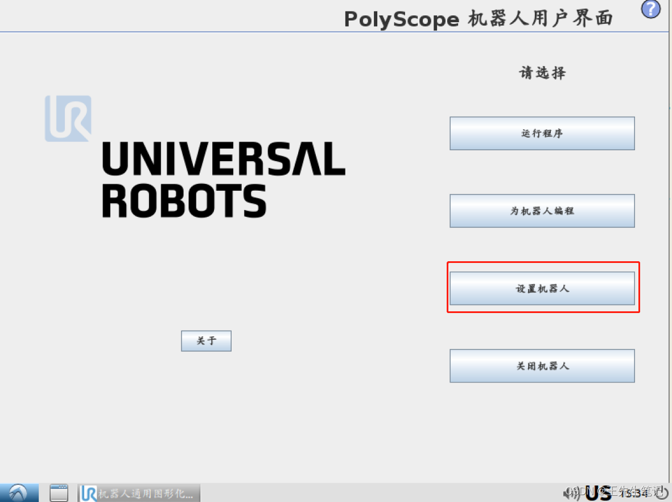The width and height of the screenshot is (672, 502).
Task: Click the Universal Robots wordmark logo
Action: coord(222,179)
